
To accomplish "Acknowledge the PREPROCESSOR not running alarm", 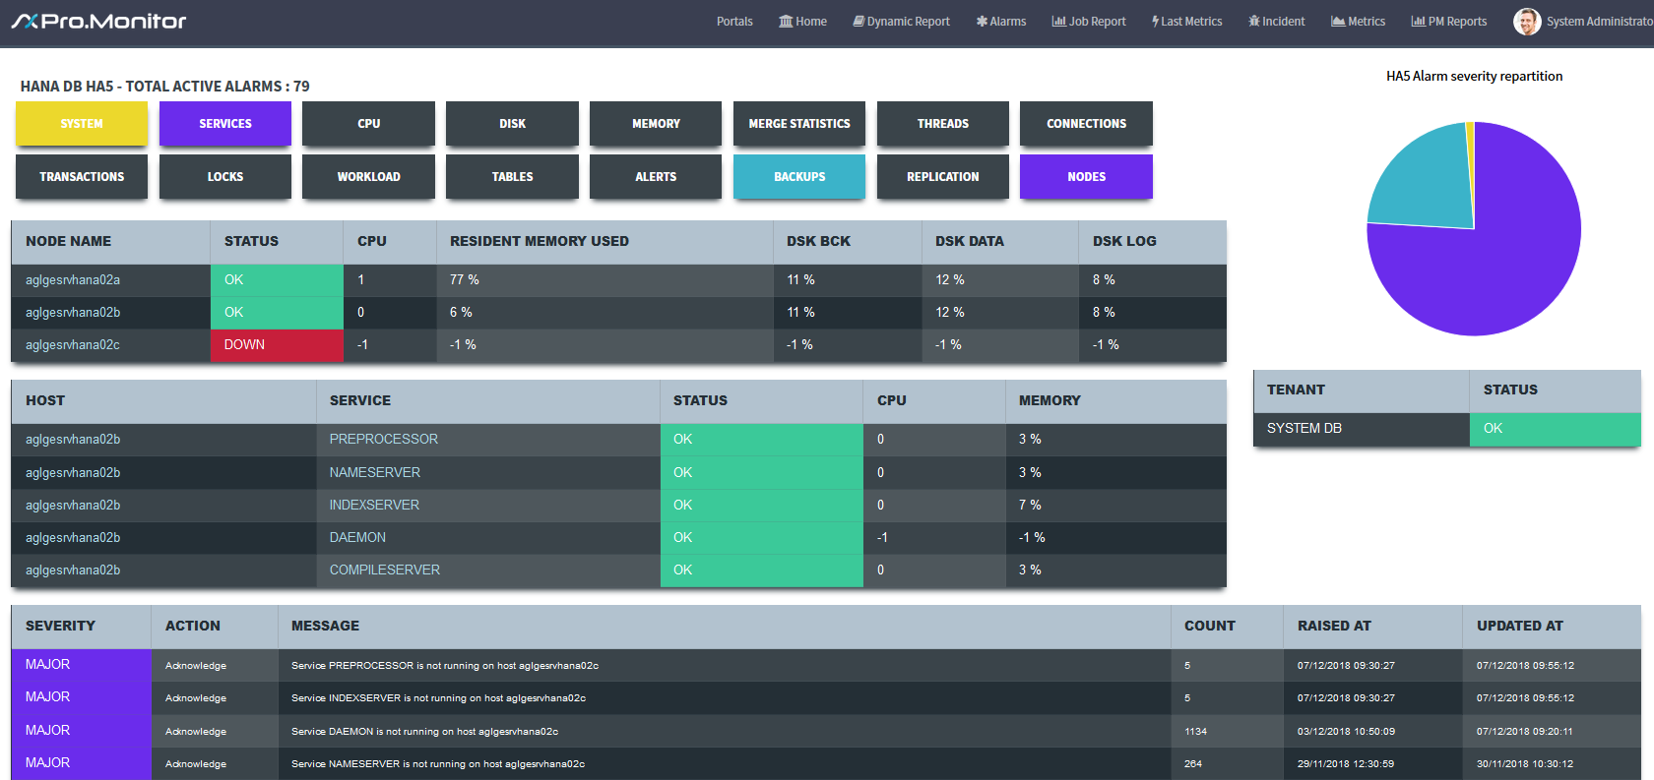I will point(196,666).
